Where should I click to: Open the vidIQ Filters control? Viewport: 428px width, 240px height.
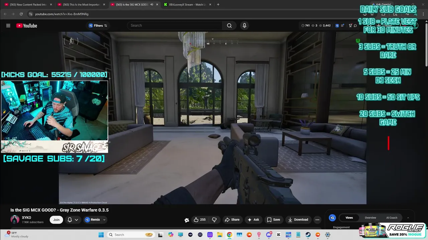[x=98, y=26]
